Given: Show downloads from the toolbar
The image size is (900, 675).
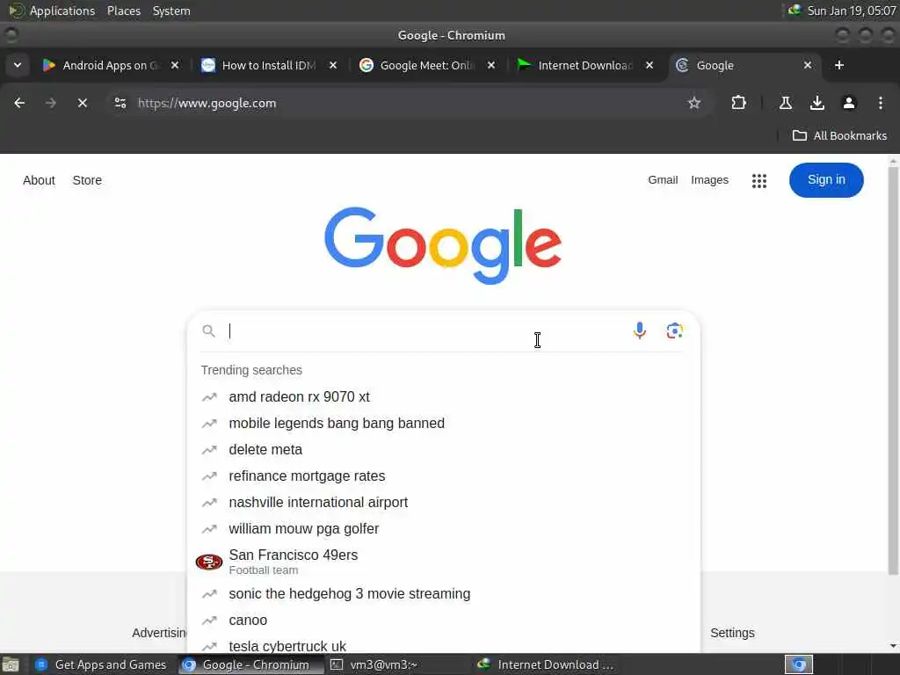Looking at the screenshot, I should 817,103.
